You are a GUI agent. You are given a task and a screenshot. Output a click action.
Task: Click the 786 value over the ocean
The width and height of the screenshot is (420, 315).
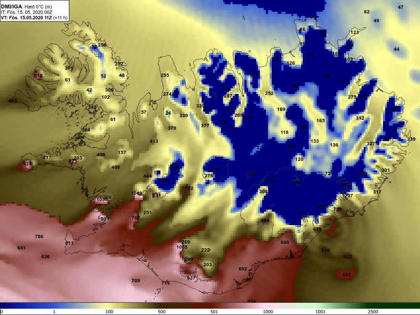pyautogui.click(x=39, y=236)
